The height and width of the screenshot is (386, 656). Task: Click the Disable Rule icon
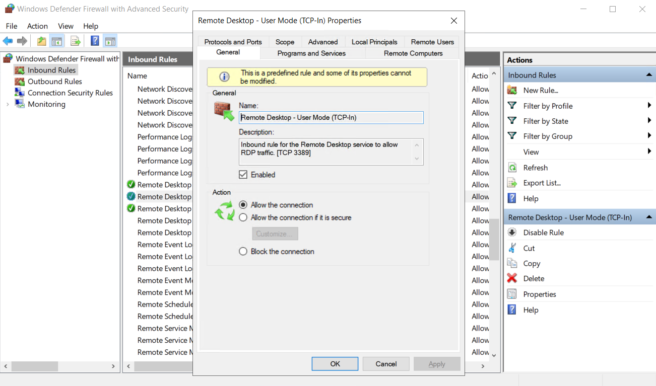[512, 233]
